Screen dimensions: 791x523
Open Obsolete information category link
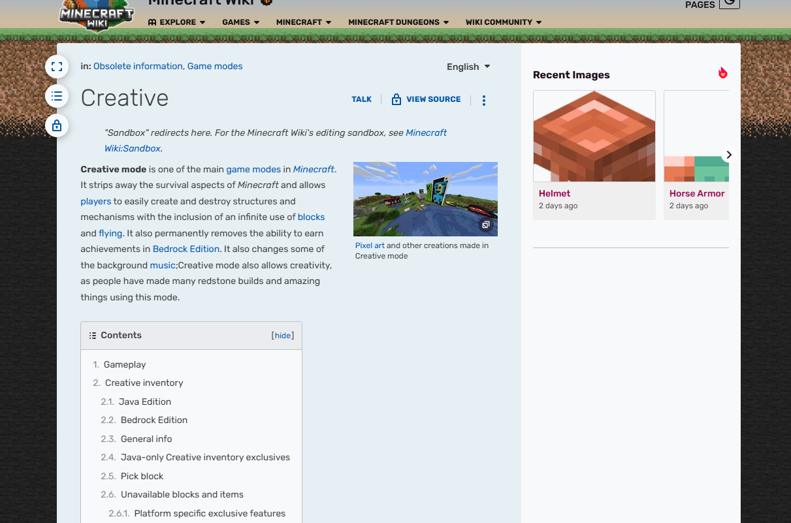point(138,66)
